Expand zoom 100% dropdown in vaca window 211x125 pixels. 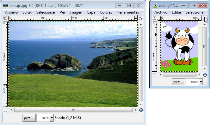201,82
